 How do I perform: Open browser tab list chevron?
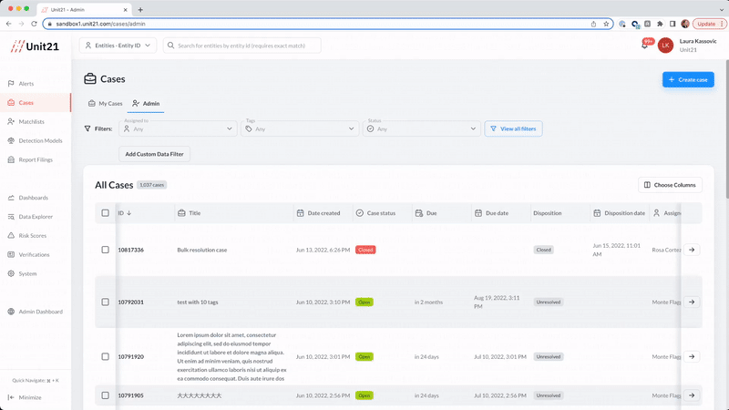pyautogui.click(x=722, y=9)
